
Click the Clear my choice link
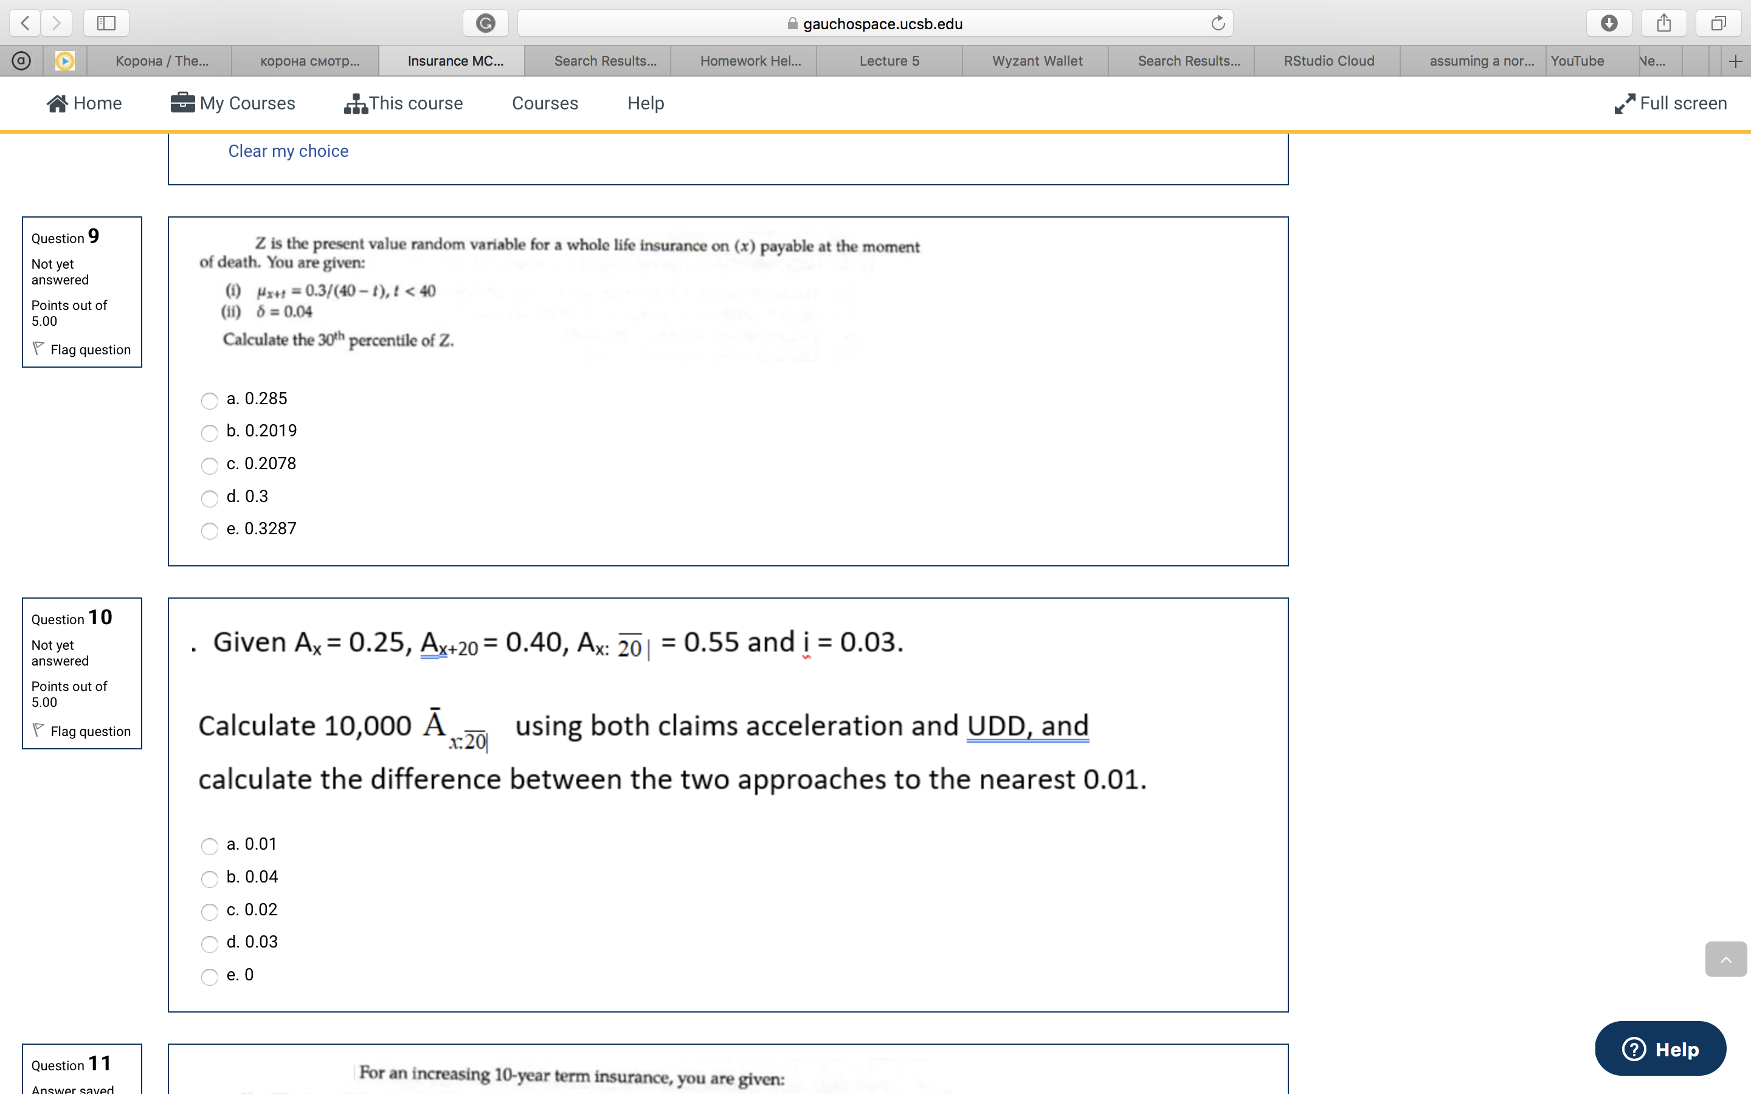pos(287,151)
